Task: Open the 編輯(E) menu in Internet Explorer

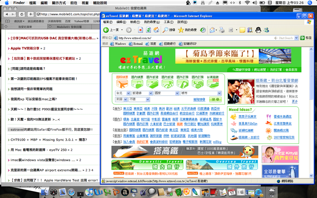Action: (x=121, y=22)
